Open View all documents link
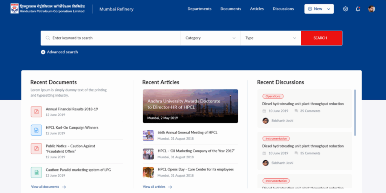 [45, 187]
